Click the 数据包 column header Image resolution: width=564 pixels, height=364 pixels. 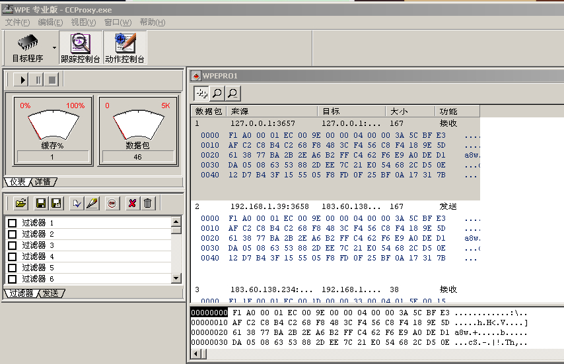pos(209,111)
